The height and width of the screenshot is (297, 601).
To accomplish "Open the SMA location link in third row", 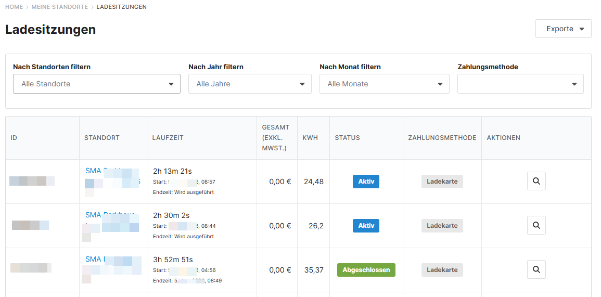I will 93,259.
